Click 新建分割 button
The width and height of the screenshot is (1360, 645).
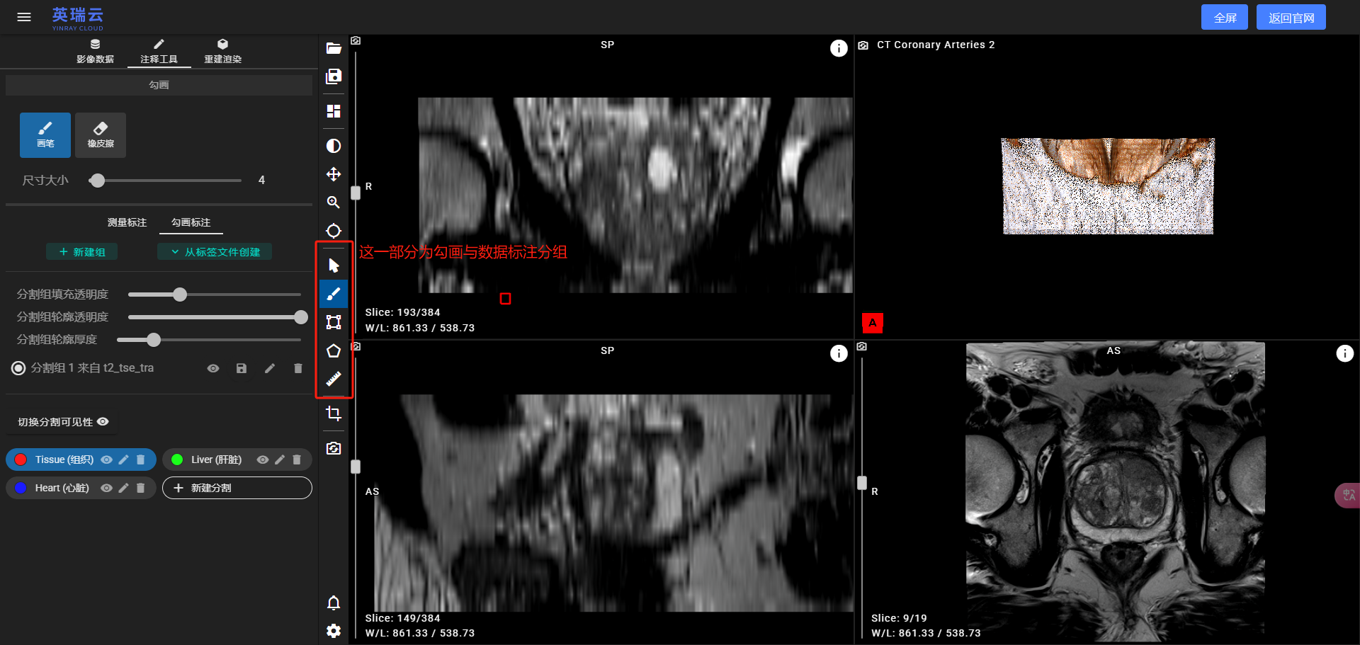point(237,488)
